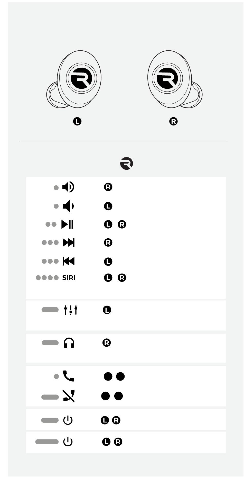Select the equalizer sliders icon
Image resolution: width=244 pixels, height=479 pixels.
(x=71, y=310)
